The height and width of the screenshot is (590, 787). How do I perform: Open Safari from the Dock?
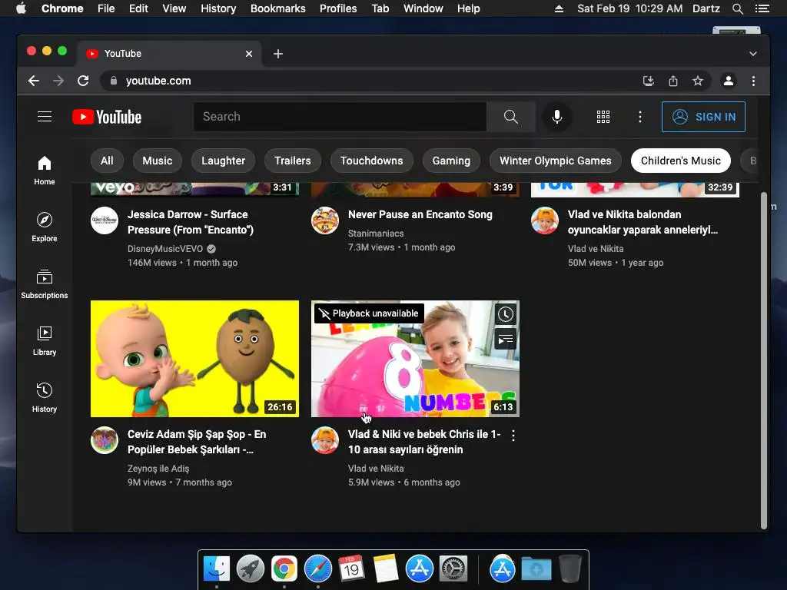[317, 569]
